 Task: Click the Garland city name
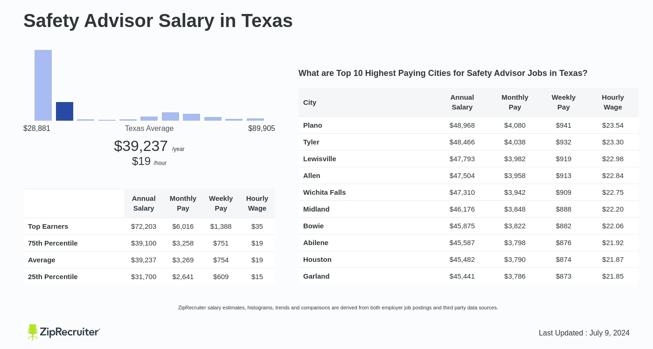point(316,276)
